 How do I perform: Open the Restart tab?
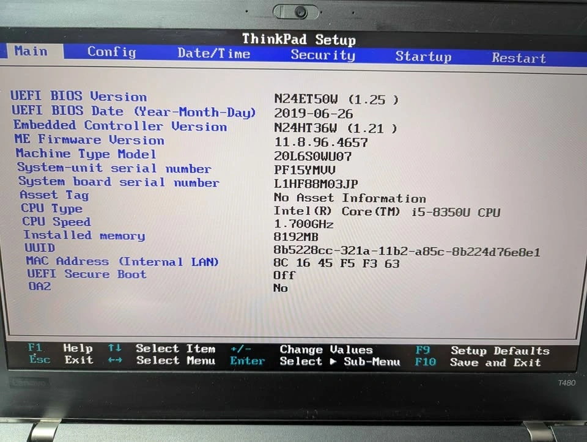click(x=519, y=58)
